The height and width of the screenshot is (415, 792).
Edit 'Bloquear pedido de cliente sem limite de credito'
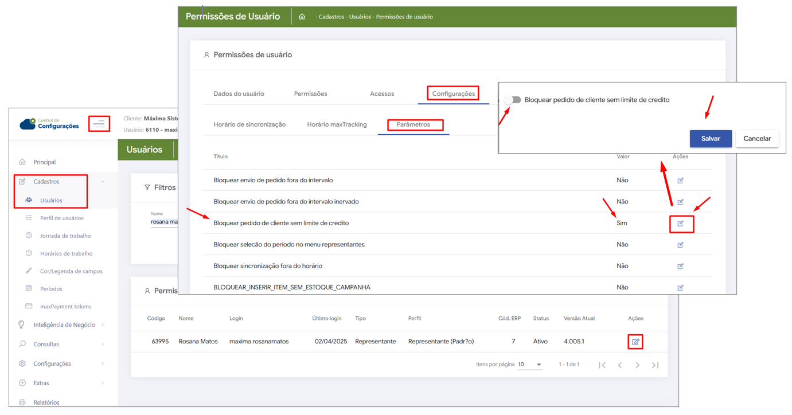coord(681,224)
